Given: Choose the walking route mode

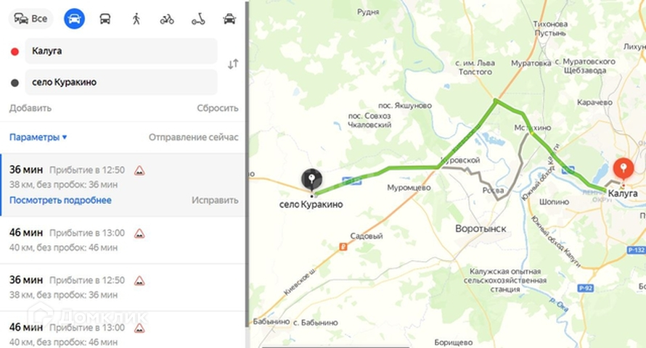Looking at the screenshot, I should click(136, 19).
